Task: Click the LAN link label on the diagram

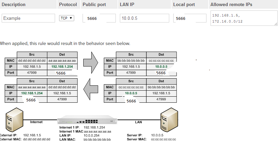Action: pyautogui.click(x=138, y=122)
